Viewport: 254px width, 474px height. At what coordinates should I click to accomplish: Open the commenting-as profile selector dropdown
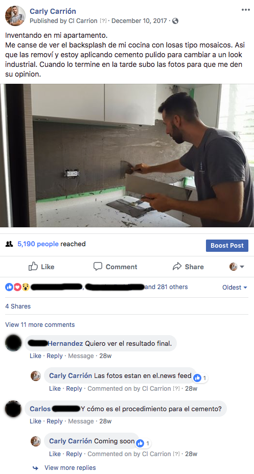pyautogui.click(x=237, y=267)
